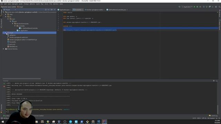This screenshot has height=124, width=221.
Task: Add new terminal session with green plus icon
Action: click(x=4, y=83)
